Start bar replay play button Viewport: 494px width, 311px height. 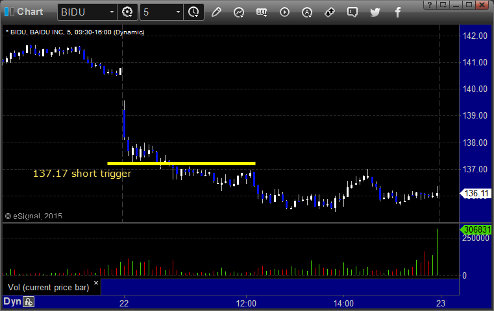(284, 12)
